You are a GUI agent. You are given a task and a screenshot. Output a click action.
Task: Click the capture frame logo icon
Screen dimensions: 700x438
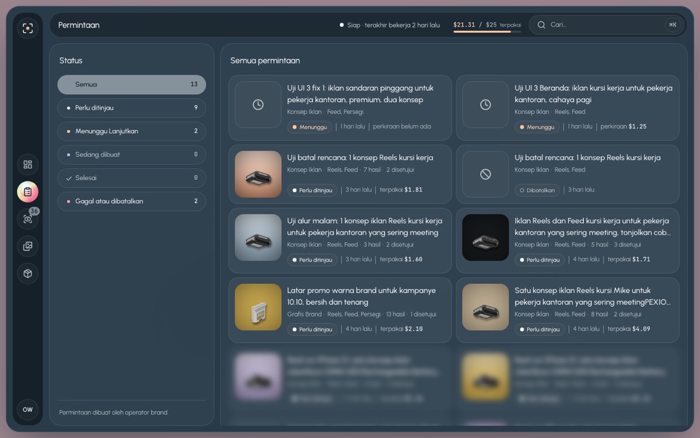pyautogui.click(x=27, y=28)
